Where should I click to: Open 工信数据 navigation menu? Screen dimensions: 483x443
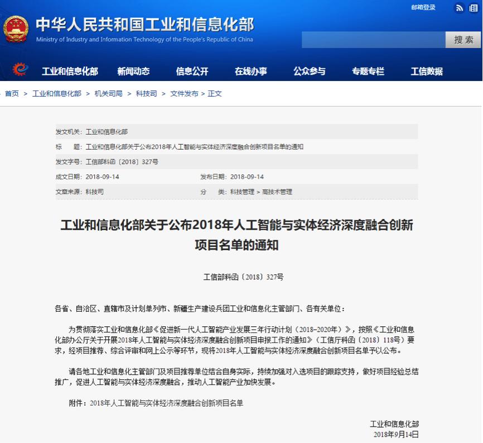point(427,72)
